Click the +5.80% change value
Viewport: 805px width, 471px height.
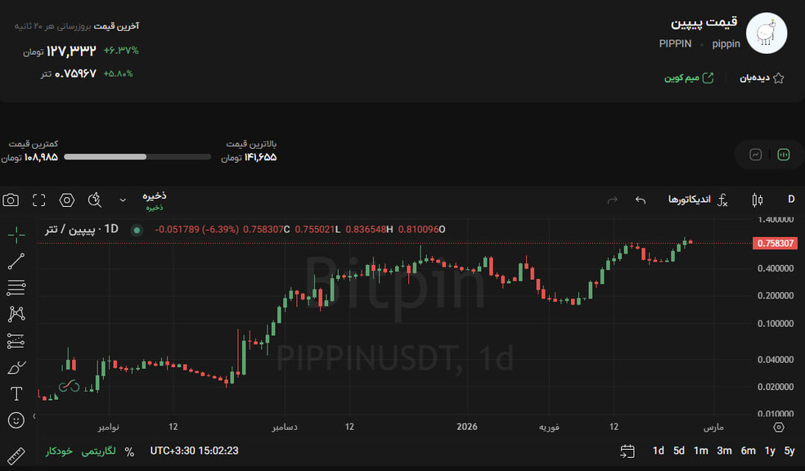(x=118, y=74)
